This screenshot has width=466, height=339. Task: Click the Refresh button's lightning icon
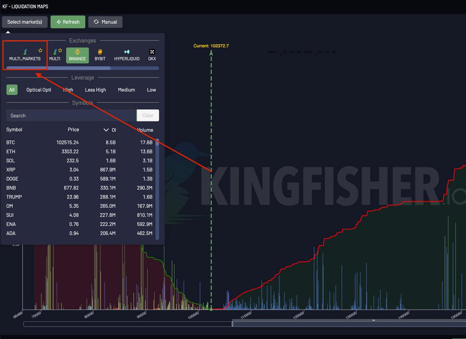coord(59,22)
